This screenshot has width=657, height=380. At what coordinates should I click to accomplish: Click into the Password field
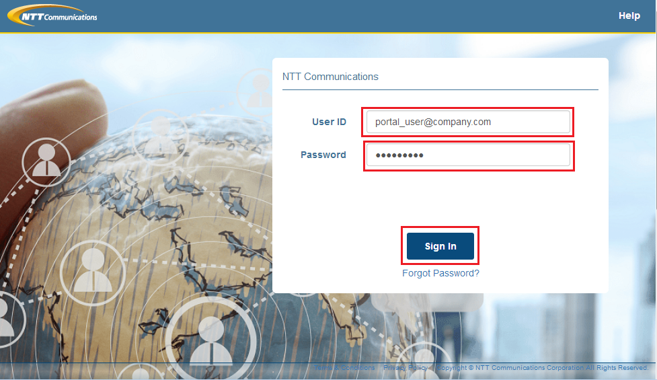click(x=468, y=155)
